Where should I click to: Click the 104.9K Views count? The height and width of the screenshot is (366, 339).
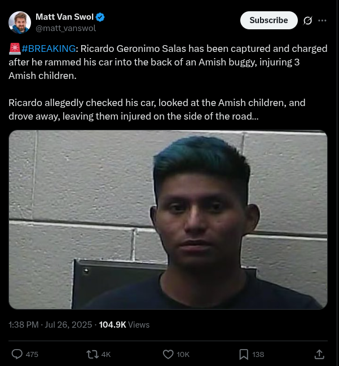[124, 325]
